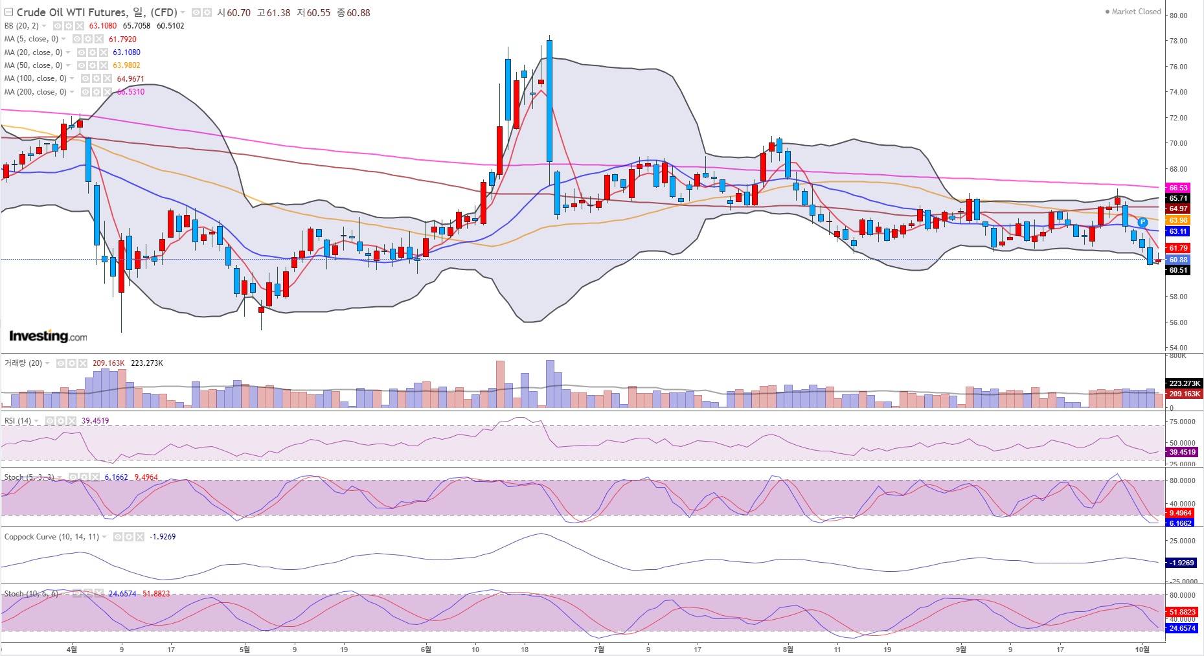Click the 10월 date label on time axis

point(1142,649)
